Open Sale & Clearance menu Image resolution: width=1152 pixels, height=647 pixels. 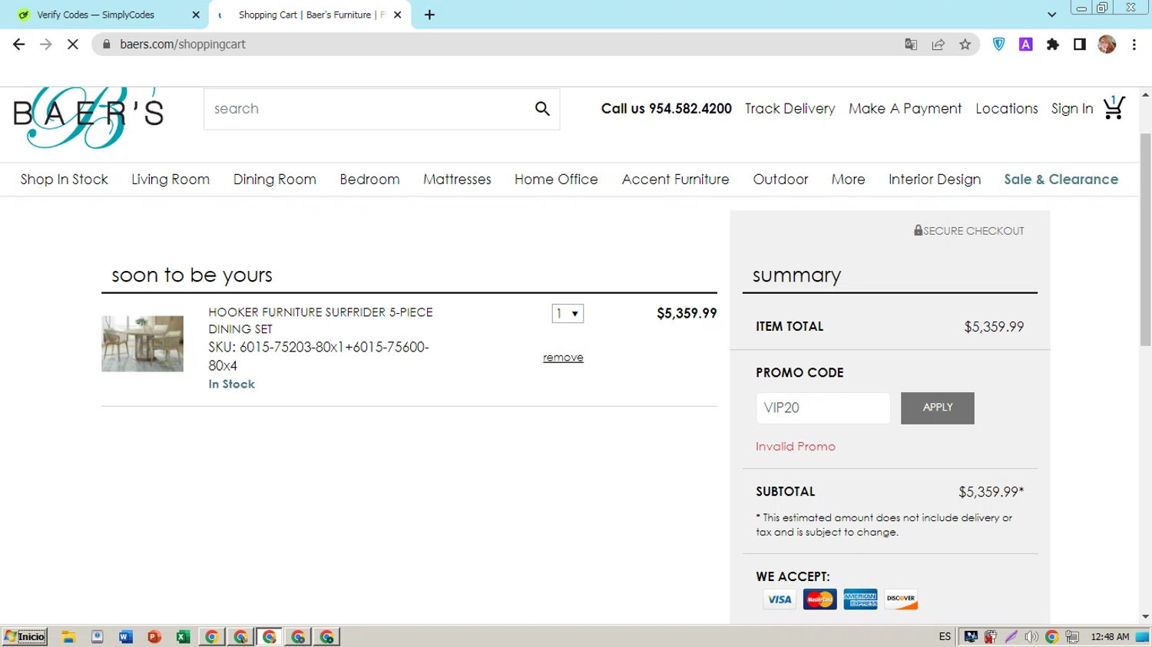pyautogui.click(x=1061, y=180)
